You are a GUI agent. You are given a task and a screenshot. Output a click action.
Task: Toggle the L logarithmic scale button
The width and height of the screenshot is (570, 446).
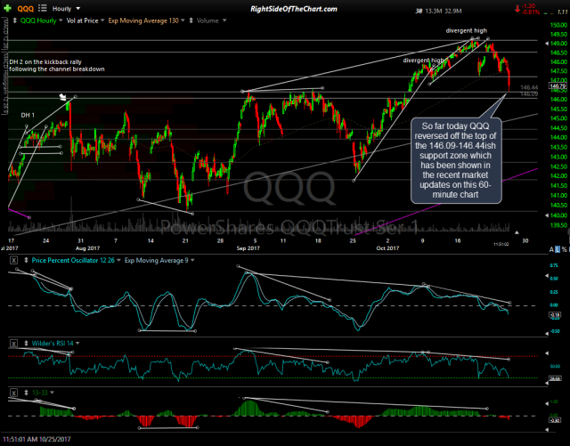pyautogui.click(x=558, y=249)
